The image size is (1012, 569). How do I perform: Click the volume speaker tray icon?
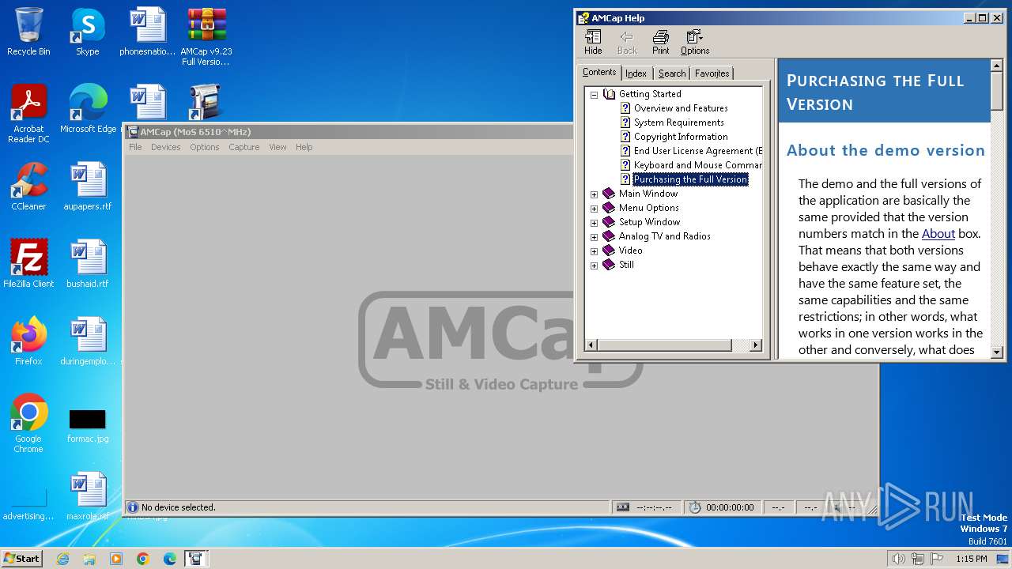pyautogui.click(x=898, y=559)
